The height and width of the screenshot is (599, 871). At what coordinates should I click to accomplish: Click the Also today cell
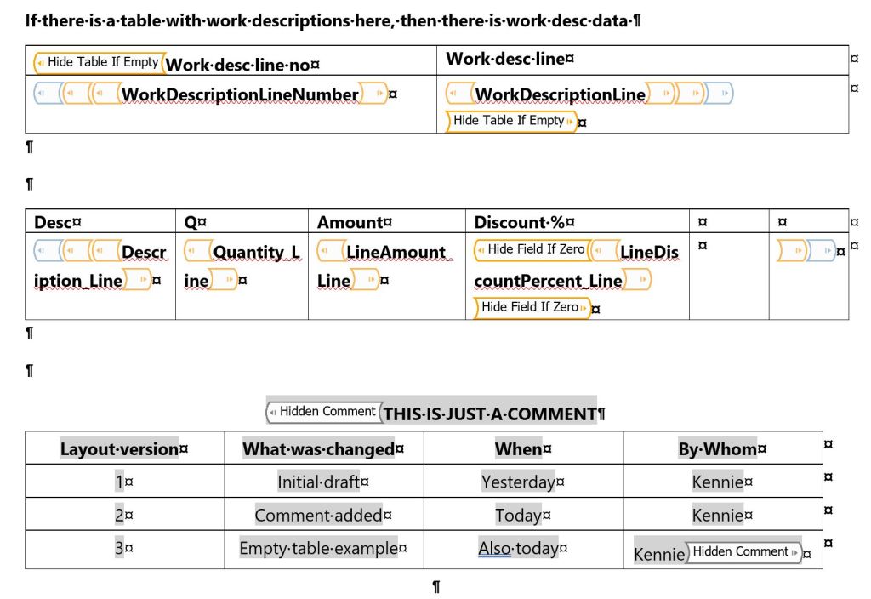pyautogui.click(x=521, y=549)
